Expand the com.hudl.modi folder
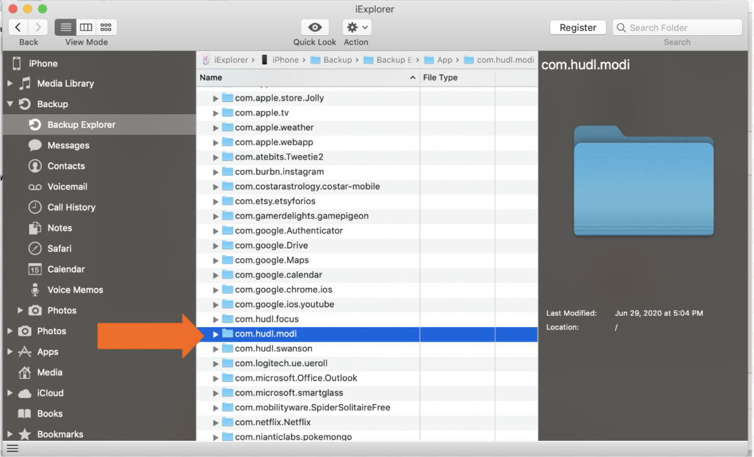Screen dimensions: 754x457 click(x=216, y=334)
